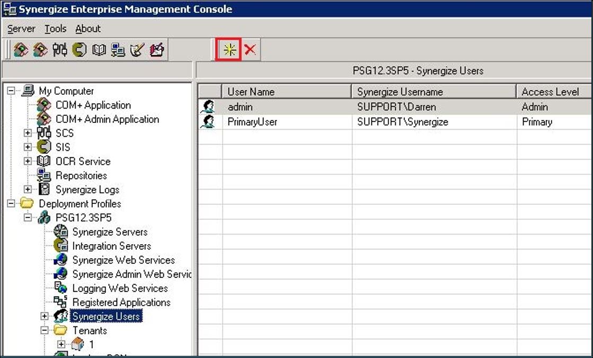Click the yellow starburst New User icon

[229, 50]
